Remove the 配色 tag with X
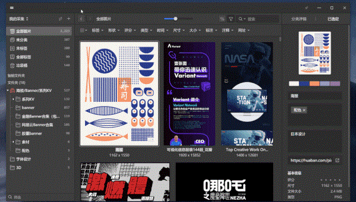 pyautogui.click(x=304, y=110)
